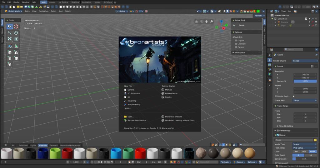Click the perspective/orthographic grid icon
This screenshot has width=320, height=168.
tap(196, 22)
